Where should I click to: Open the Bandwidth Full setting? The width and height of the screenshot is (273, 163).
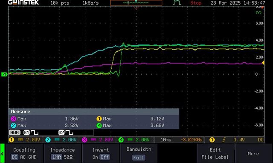(139, 157)
